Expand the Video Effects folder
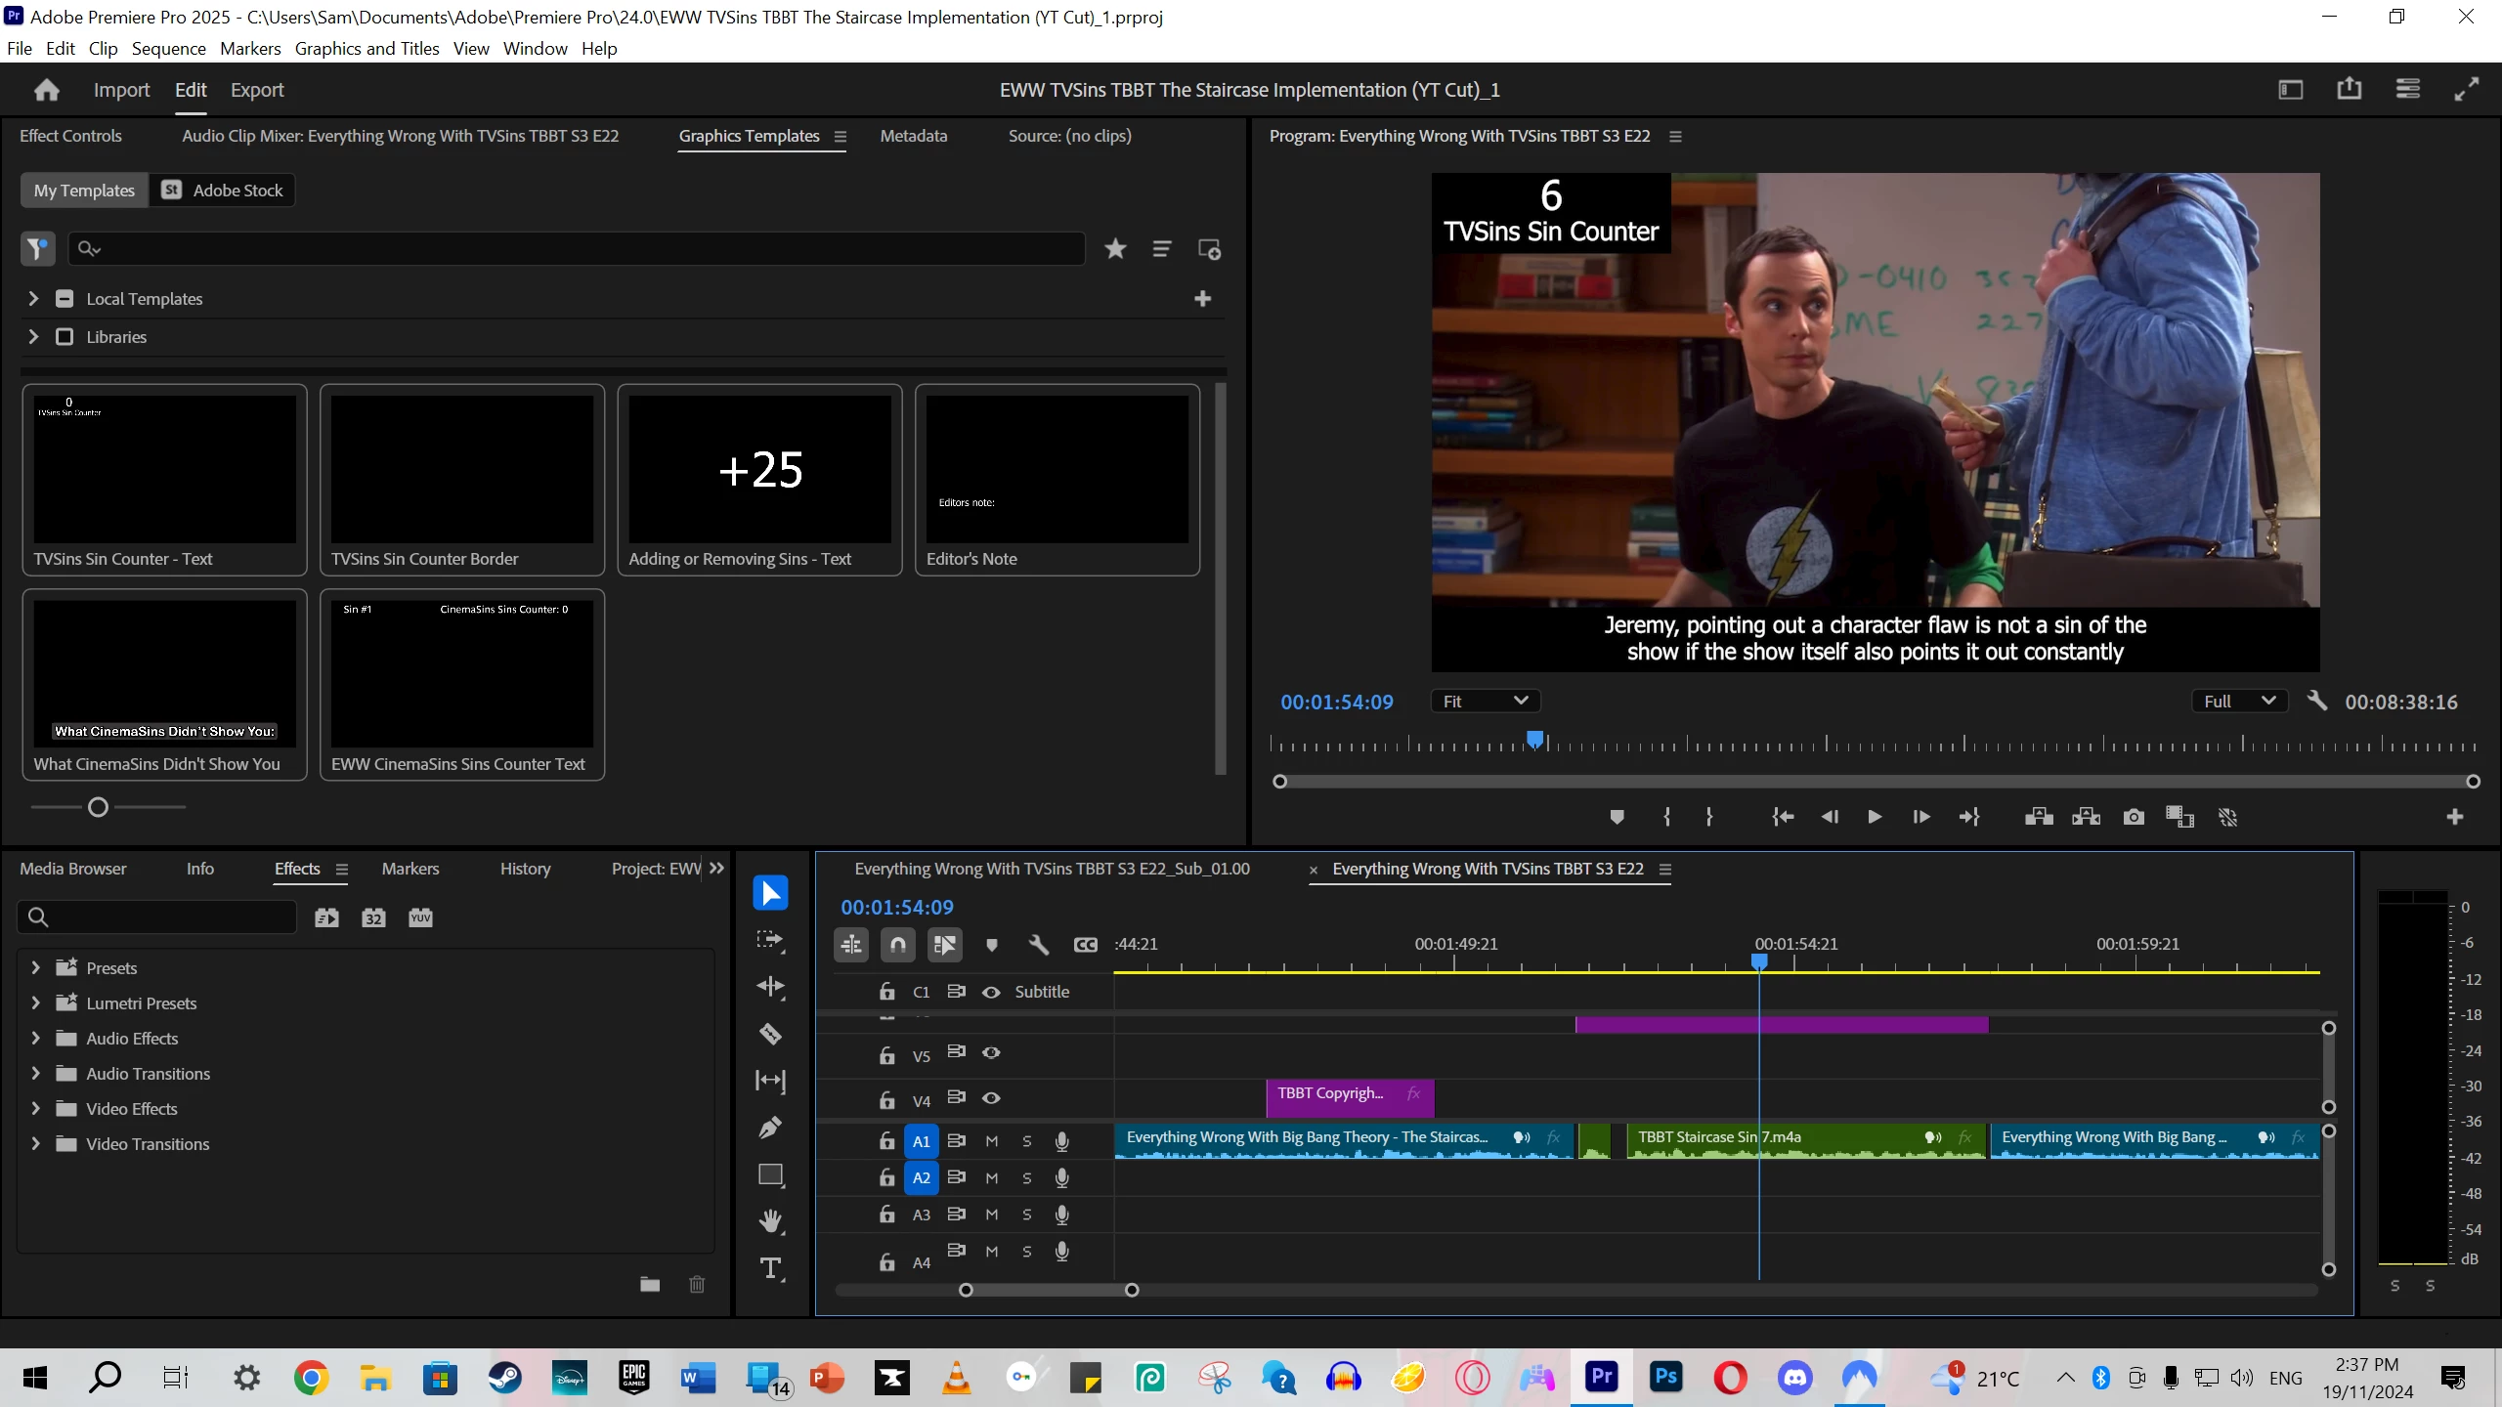Screen dimensions: 2502x1407 tap(36, 1109)
